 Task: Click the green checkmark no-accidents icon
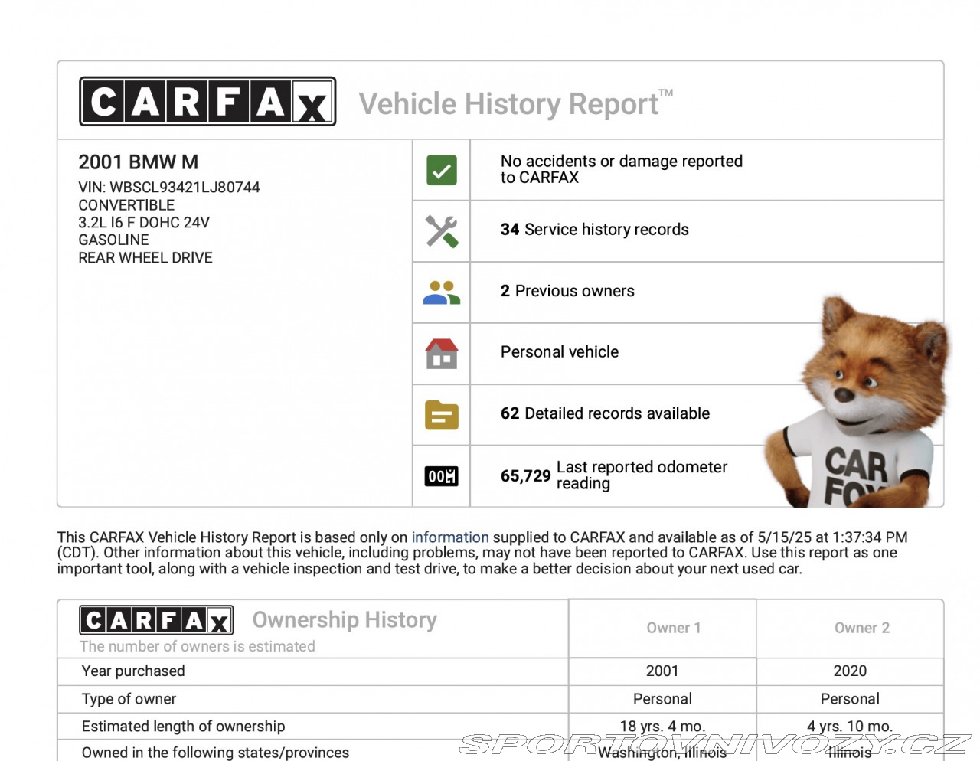tap(442, 170)
